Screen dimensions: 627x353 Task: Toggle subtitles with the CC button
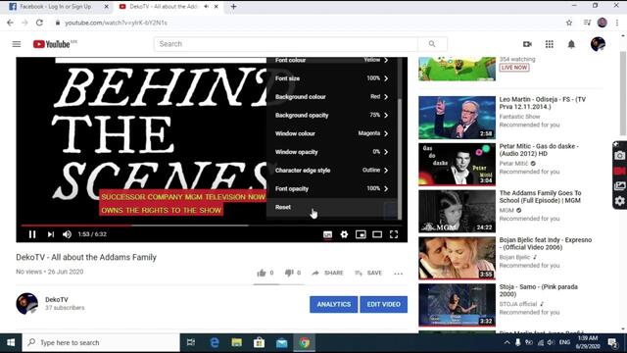tap(327, 234)
